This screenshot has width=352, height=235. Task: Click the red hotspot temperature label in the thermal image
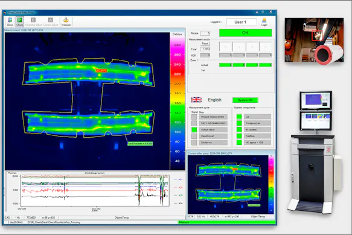(101, 71)
